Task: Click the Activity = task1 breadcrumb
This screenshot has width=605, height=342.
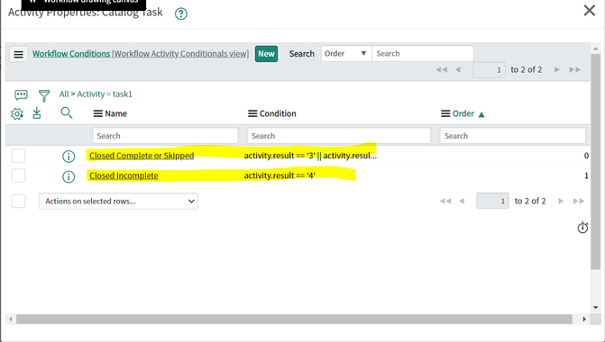Action: (x=105, y=94)
